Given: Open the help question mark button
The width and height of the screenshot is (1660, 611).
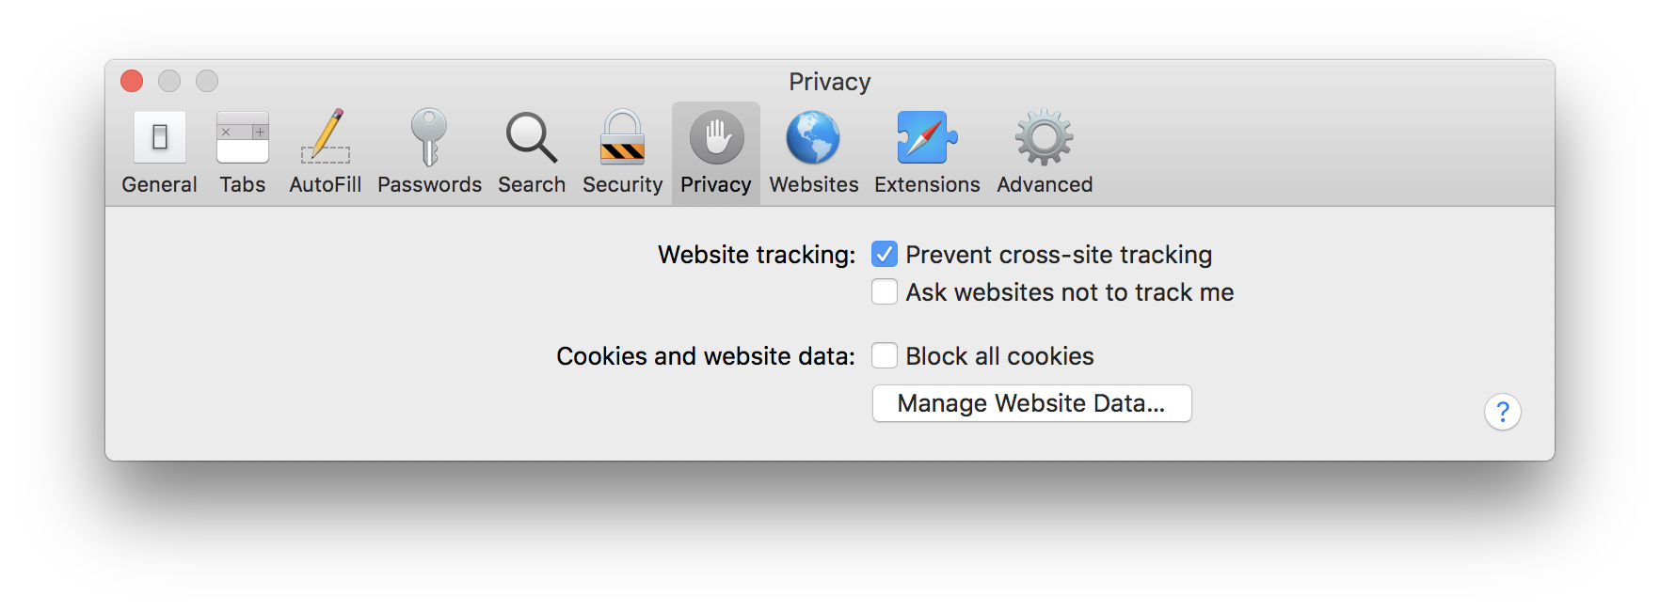Looking at the screenshot, I should pyautogui.click(x=1504, y=412).
